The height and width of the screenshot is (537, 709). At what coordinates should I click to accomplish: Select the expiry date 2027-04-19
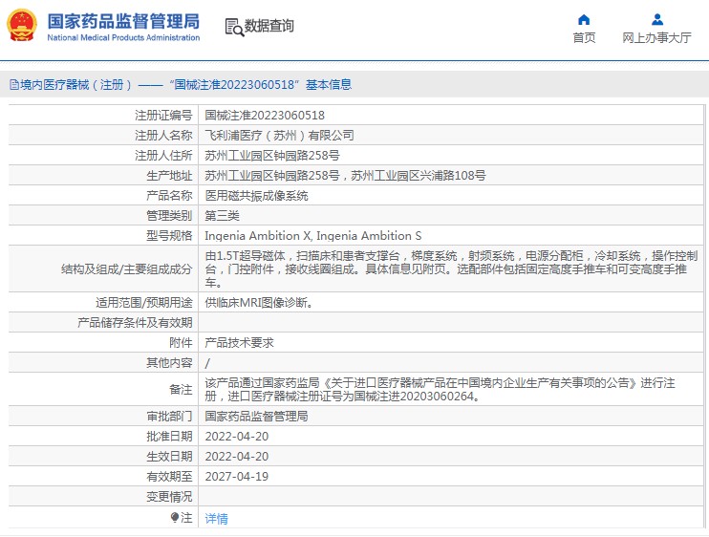236,477
